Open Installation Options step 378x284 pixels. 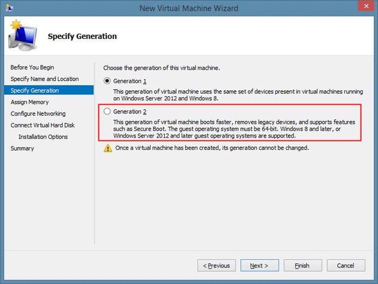point(43,137)
